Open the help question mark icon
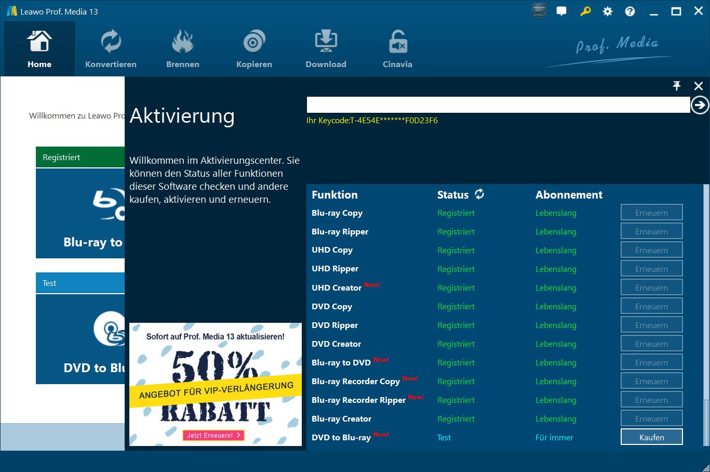This screenshot has width=710, height=472. pos(629,11)
